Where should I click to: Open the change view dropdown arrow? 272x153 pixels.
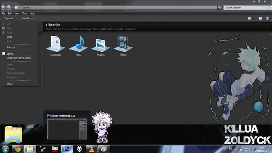[254, 18]
